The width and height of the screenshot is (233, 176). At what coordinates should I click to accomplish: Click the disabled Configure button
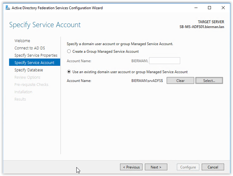point(188,167)
